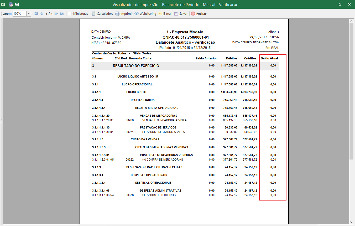
Task: Click the printer icon in title bar
Action: pos(11,4)
